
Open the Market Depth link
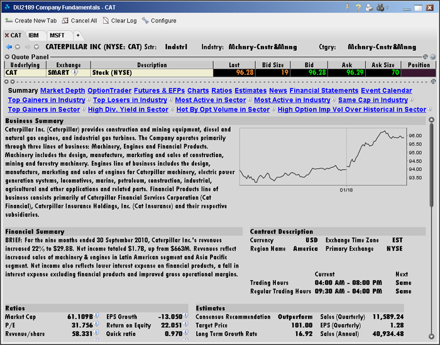[x=62, y=90]
